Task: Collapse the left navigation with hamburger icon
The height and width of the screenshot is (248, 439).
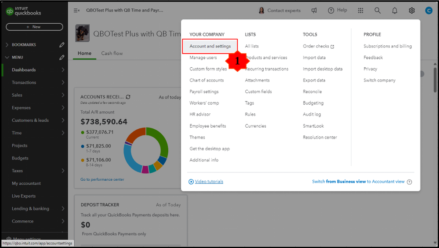Action: [76, 11]
